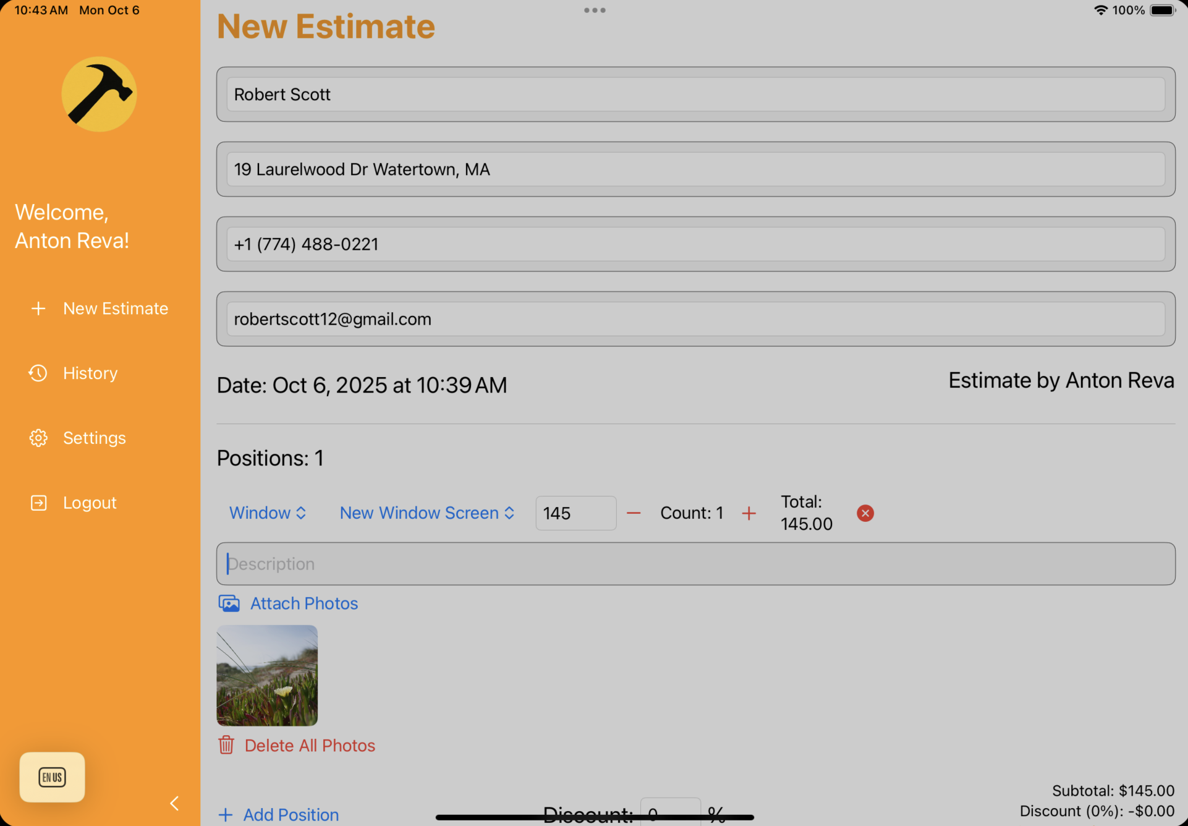1188x826 pixels.
Task: Go to History in the sidebar
Action: click(90, 373)
